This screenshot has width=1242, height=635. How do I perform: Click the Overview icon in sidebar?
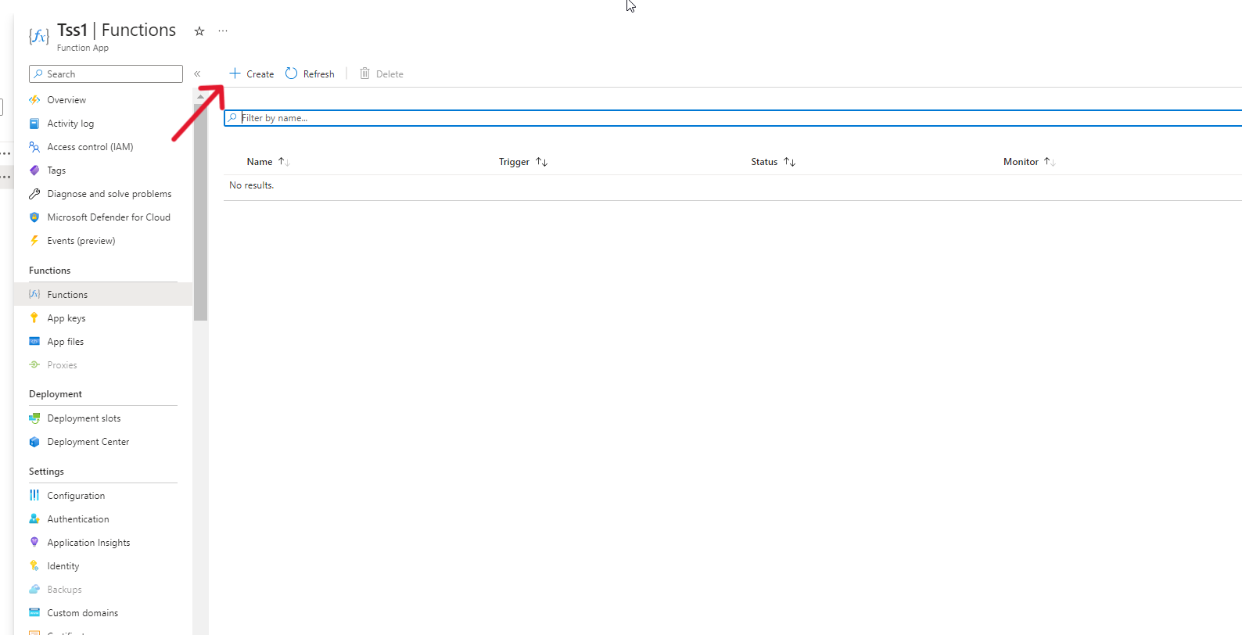coord(34,100)
